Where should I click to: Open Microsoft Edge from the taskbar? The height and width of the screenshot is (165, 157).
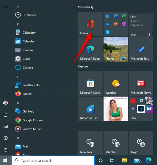point(149,160)
